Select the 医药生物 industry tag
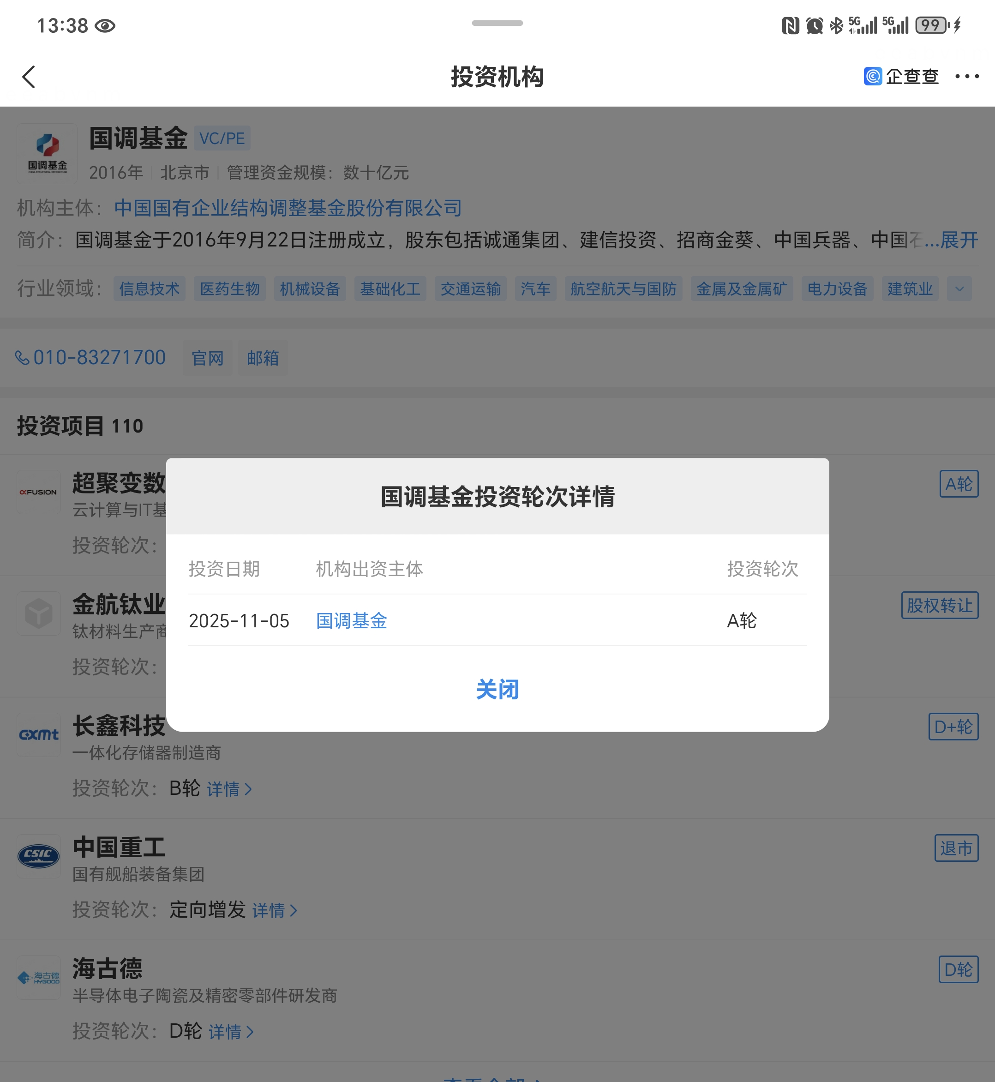The height and width of the screenshot is (1082, 995). pyautogui.click(x=229, y=289)
